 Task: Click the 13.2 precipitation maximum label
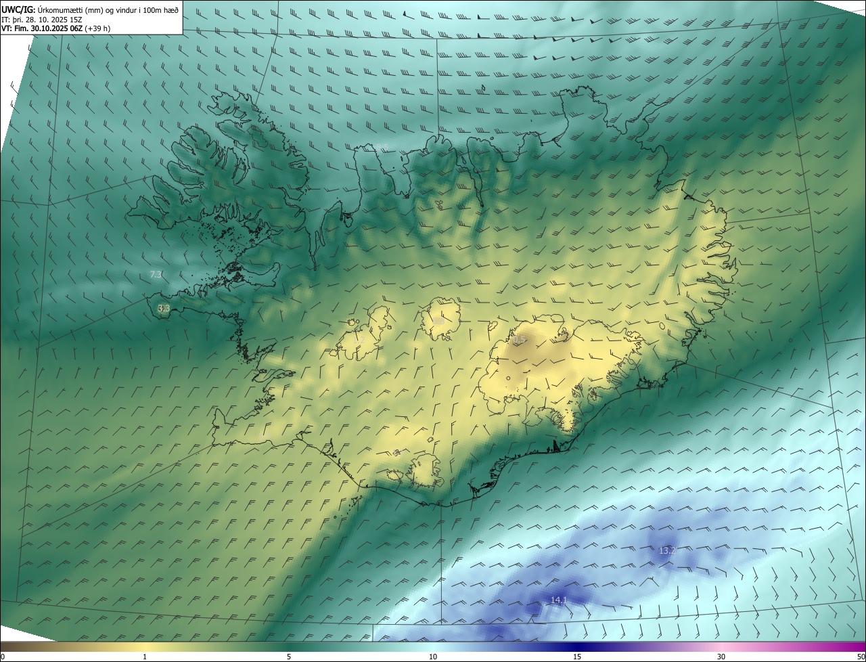667,551
